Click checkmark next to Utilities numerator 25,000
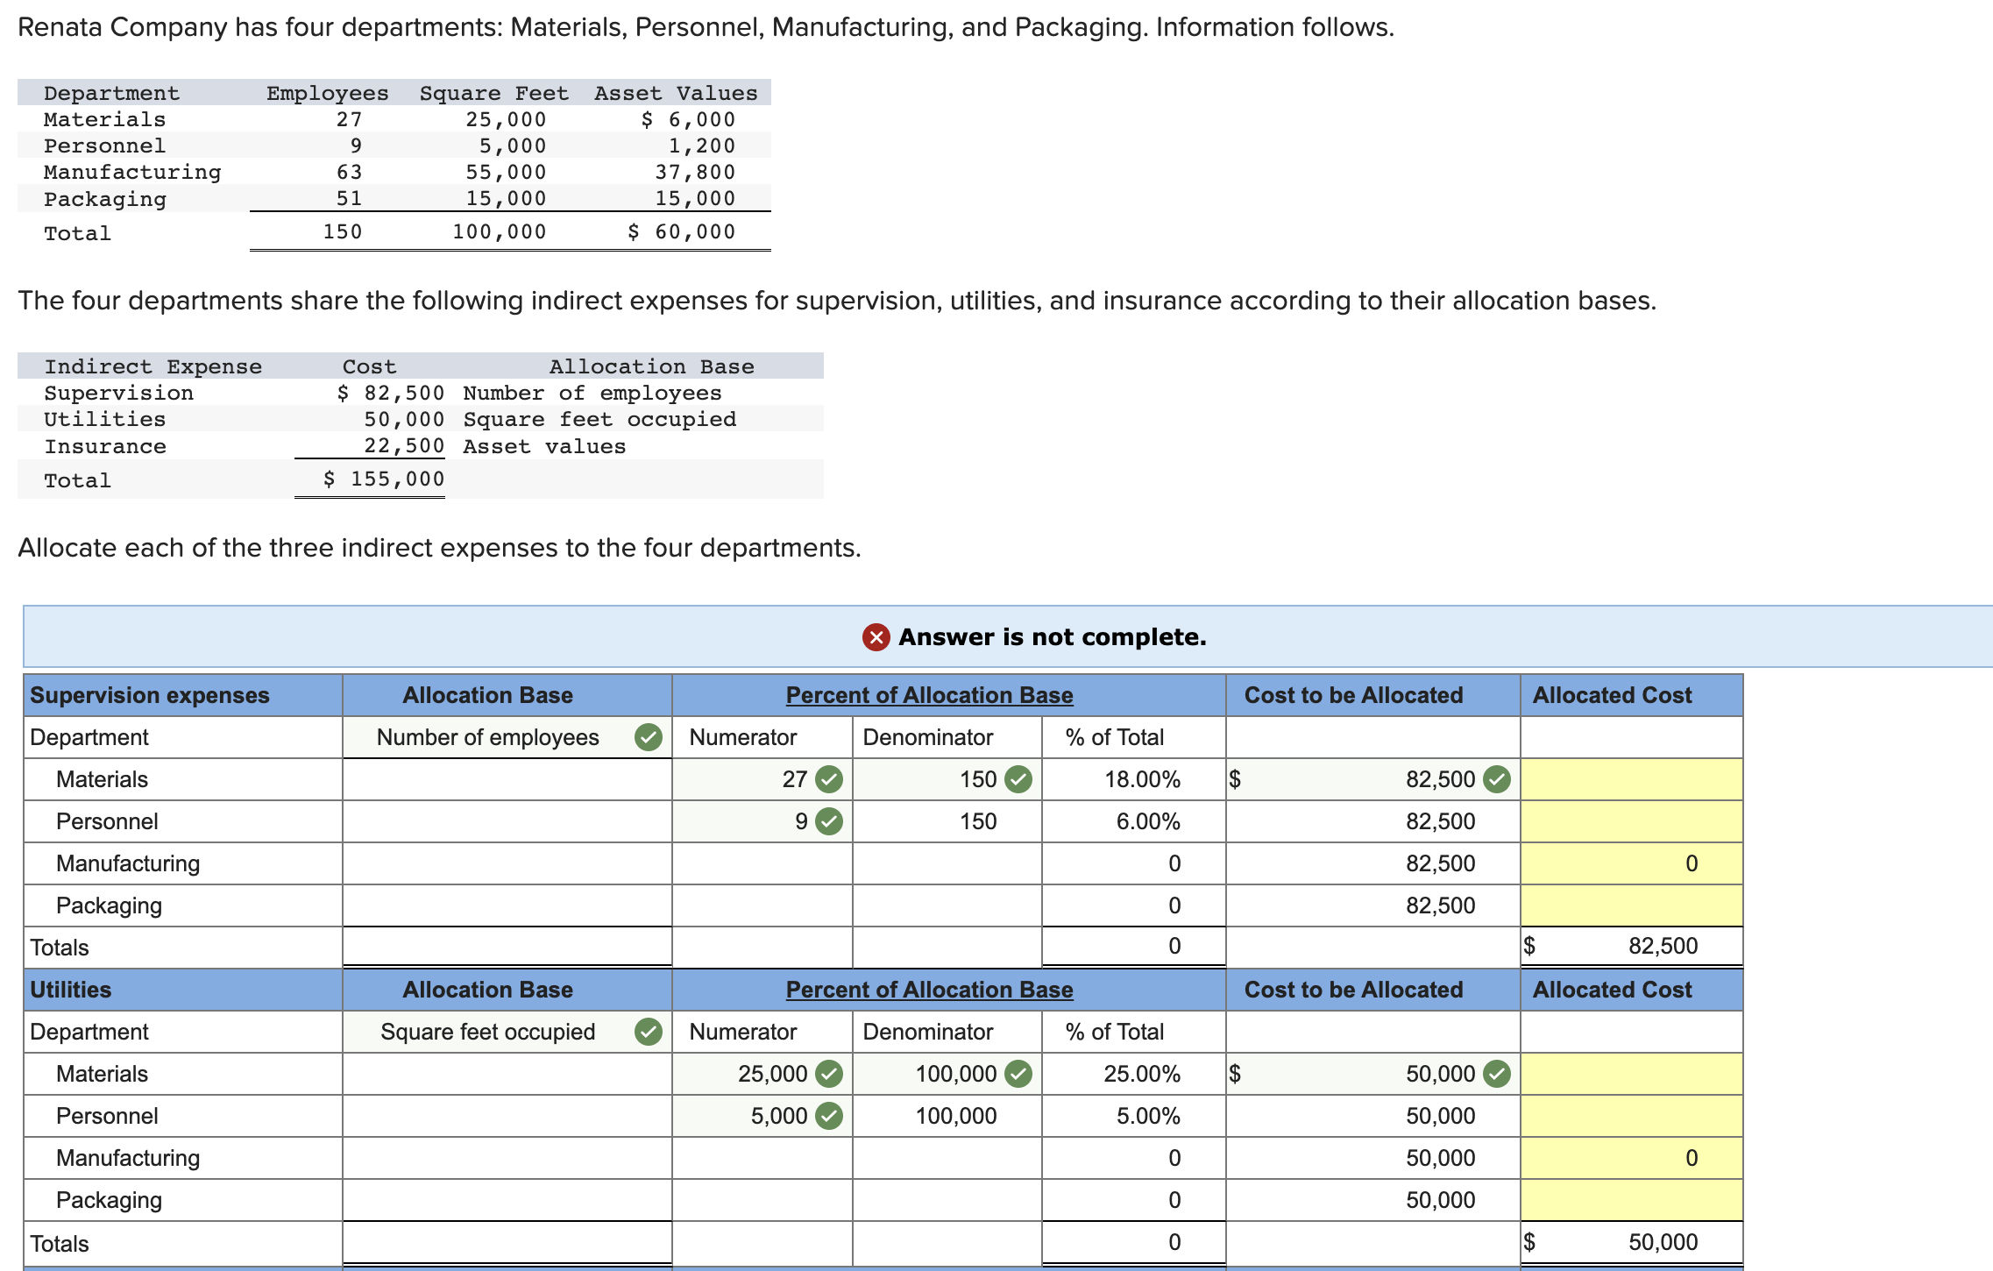Image resolution: width=1993 pixels, height=1271 pixels. (x=827, y=1074)
